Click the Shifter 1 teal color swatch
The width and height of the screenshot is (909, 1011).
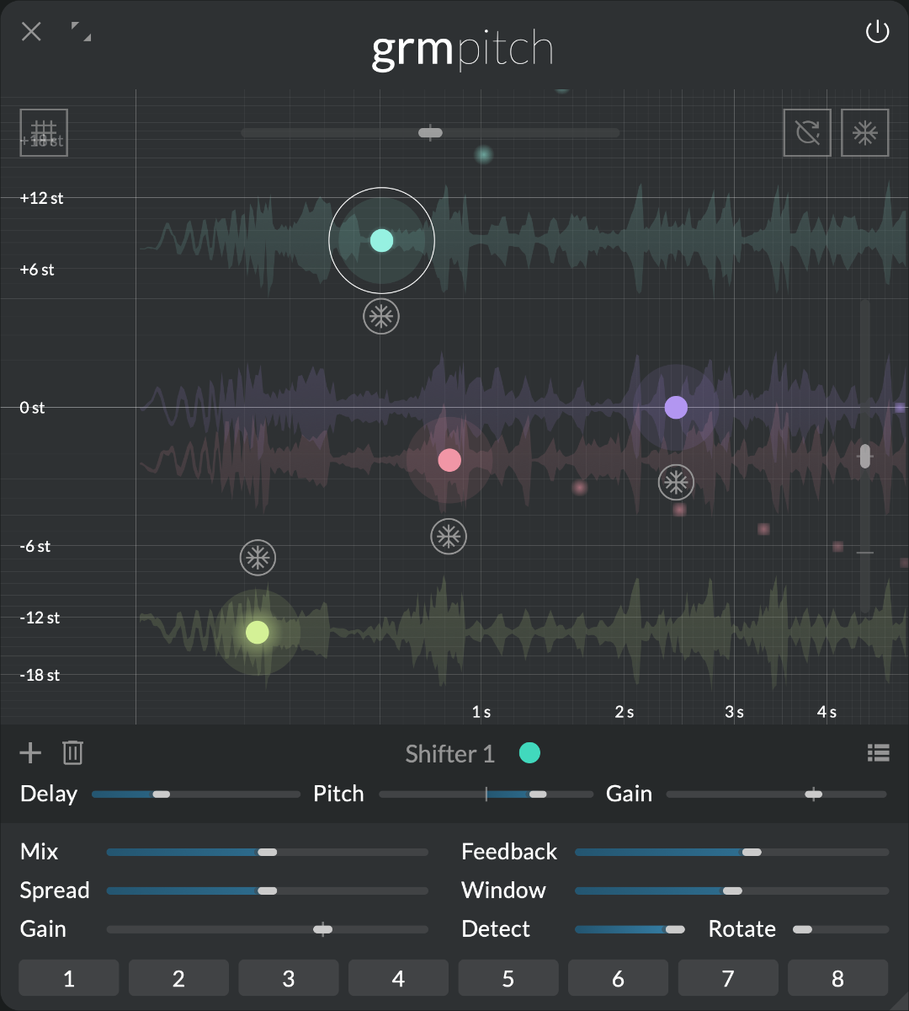529,752
